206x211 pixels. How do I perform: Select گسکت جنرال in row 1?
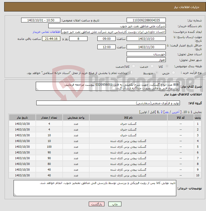[x=128, y=124]
